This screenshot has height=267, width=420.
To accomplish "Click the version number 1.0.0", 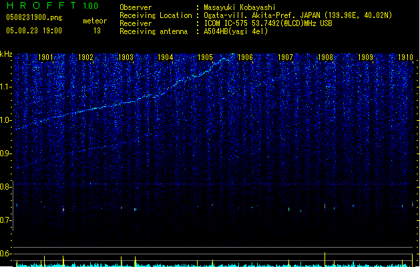I will (90, 5).
